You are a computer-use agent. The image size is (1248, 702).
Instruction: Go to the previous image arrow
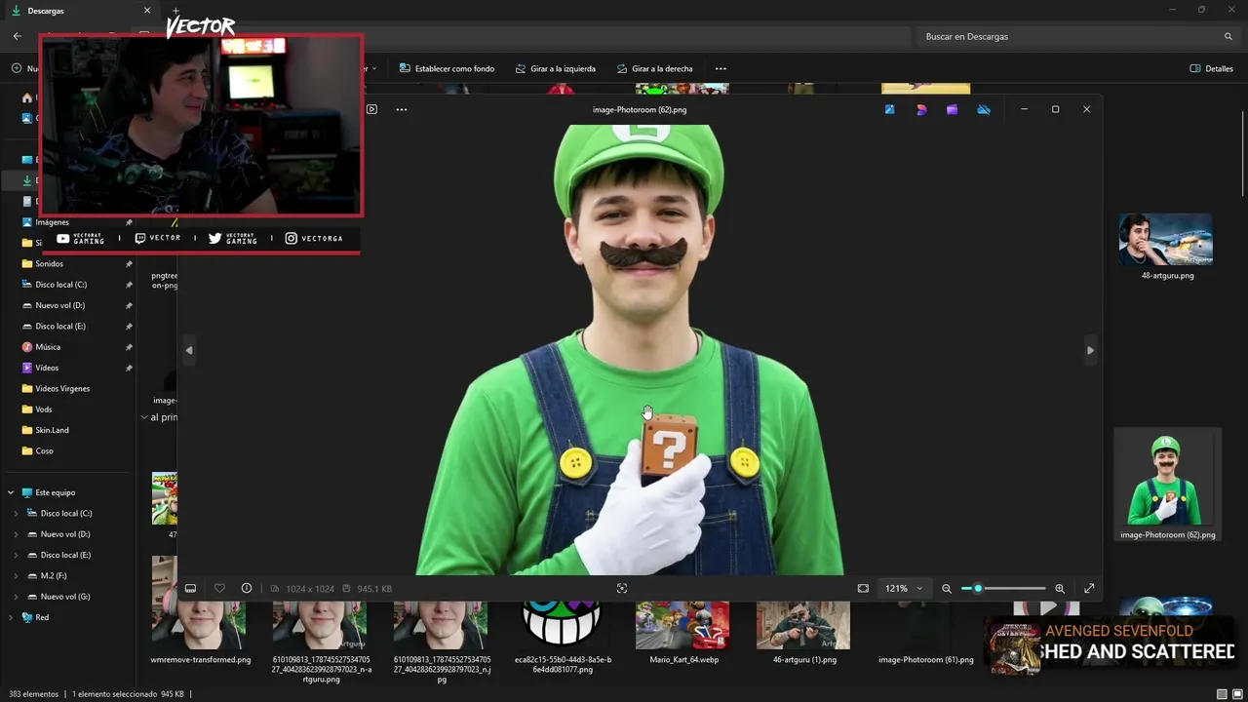point(189,350)
